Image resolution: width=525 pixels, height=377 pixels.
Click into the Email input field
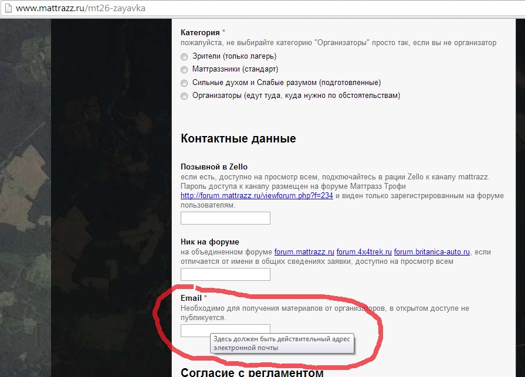(225, 331)
